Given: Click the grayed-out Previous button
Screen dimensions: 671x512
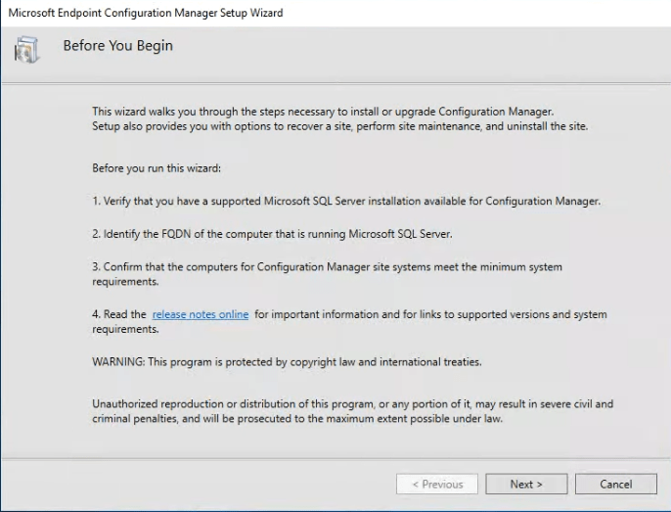Looking at the screenshot, I should pos(436,484).
